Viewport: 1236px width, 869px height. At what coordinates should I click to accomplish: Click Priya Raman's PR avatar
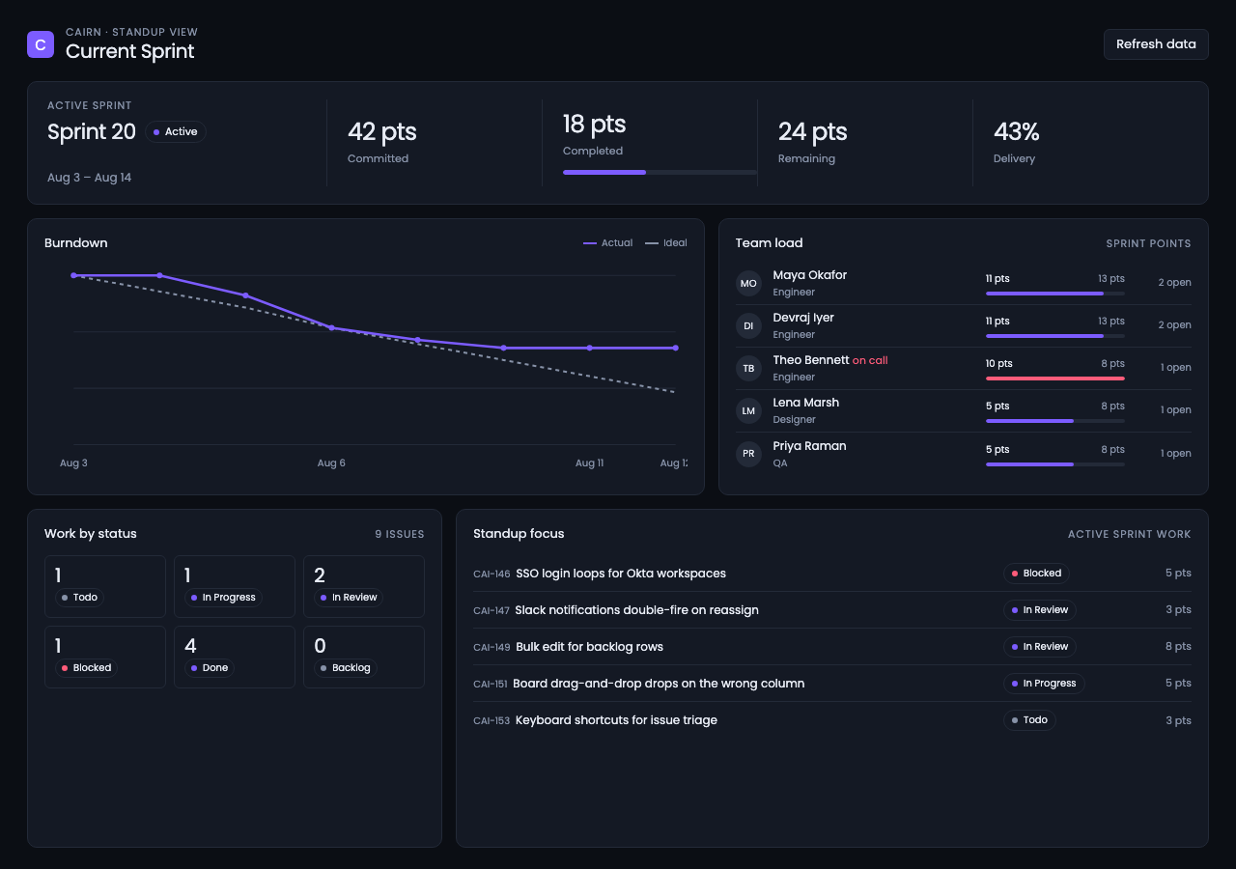748,454
